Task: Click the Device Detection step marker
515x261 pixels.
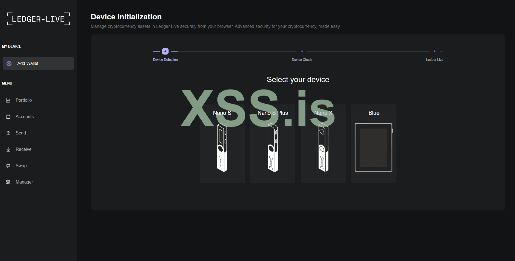Action: [x=165, y=51]
